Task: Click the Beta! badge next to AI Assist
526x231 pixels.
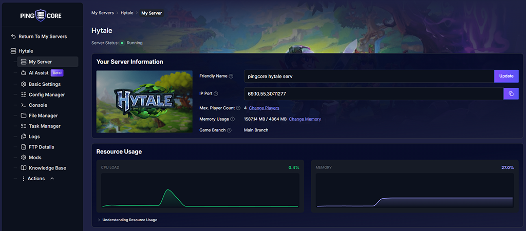Action: 57,73
